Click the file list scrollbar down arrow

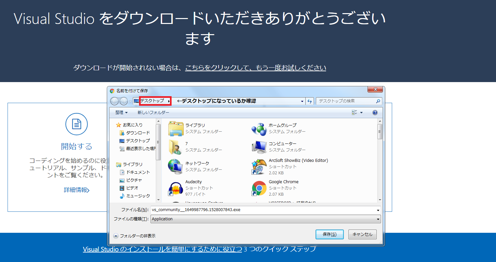[x=380, y=200]
